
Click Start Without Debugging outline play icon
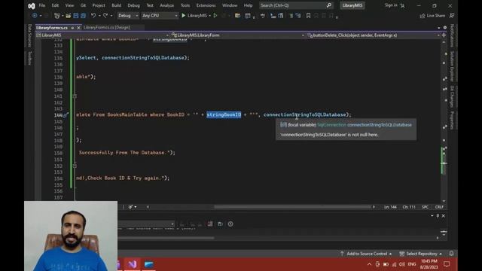[215, 15]
